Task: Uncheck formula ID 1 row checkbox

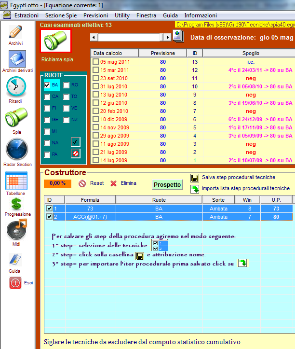Action: coord(49,209)
